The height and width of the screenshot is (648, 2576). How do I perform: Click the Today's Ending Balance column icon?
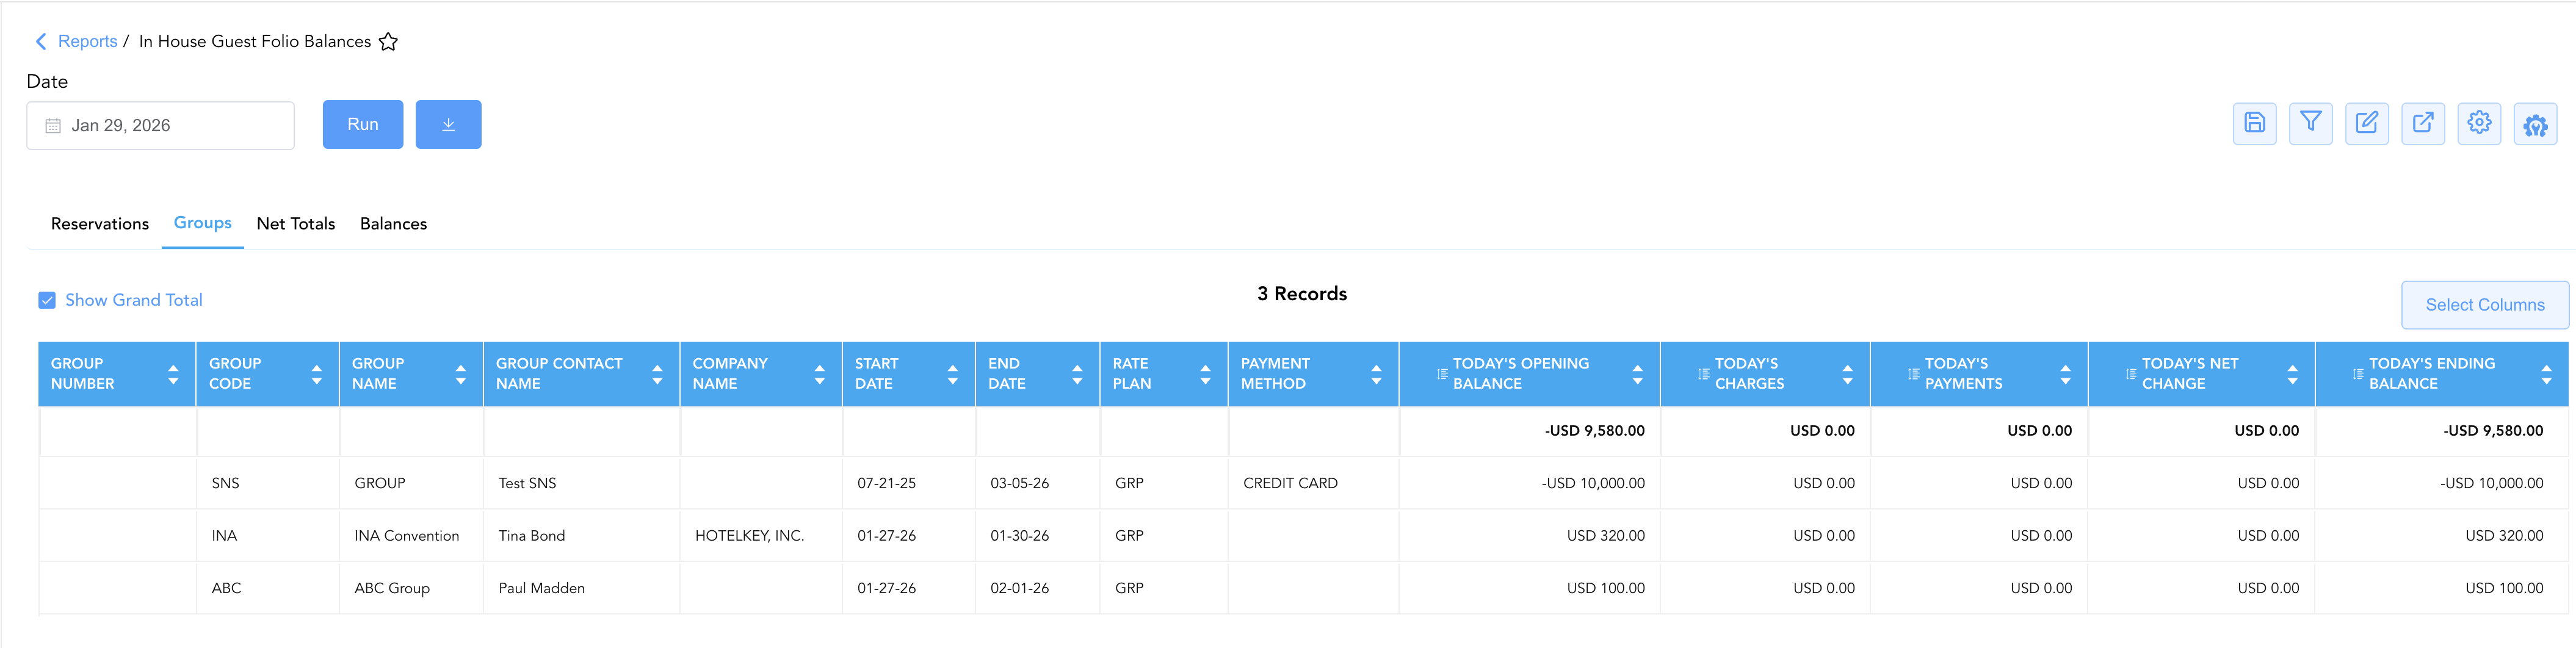point(2358,374)
